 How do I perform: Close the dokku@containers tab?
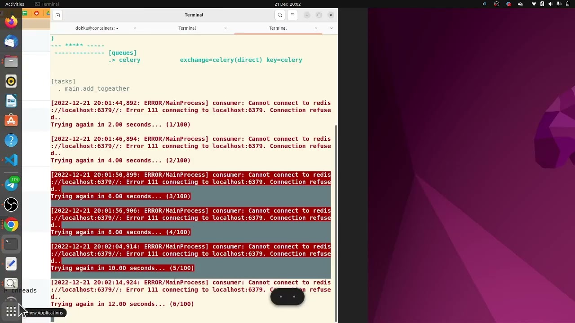point(134,28)
